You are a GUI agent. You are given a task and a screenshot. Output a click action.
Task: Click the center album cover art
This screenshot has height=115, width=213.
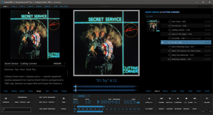click(106, 43)
